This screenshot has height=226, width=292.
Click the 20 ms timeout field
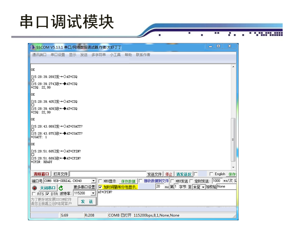(x=160, y=187)
